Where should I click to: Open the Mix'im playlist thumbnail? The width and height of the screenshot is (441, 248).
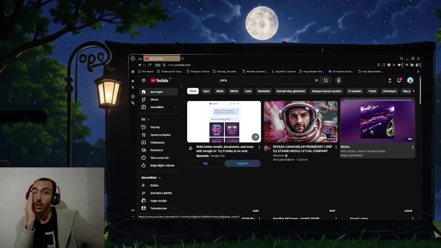pos(378,122)
